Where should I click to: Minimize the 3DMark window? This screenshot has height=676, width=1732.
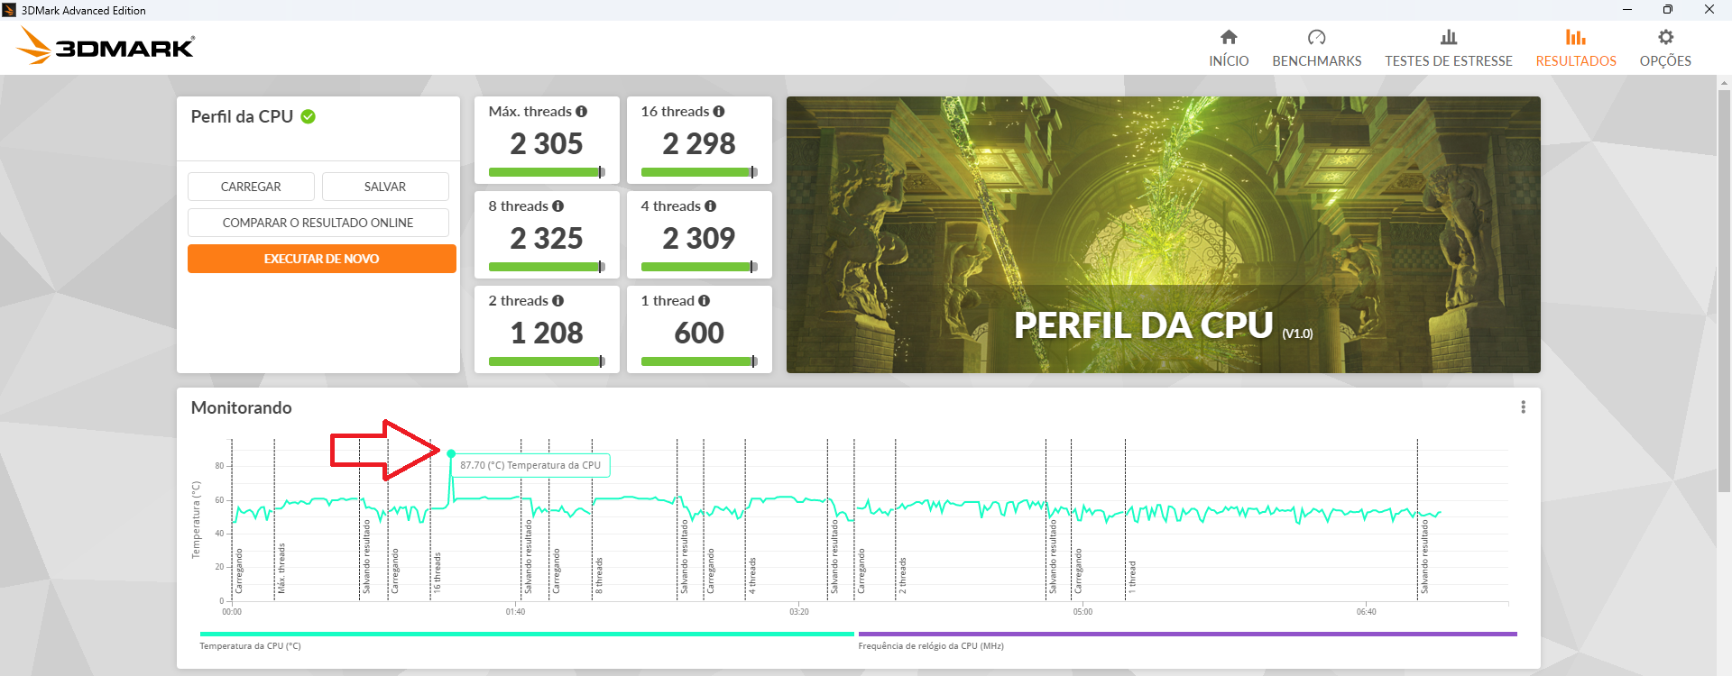coord(1626,10)
